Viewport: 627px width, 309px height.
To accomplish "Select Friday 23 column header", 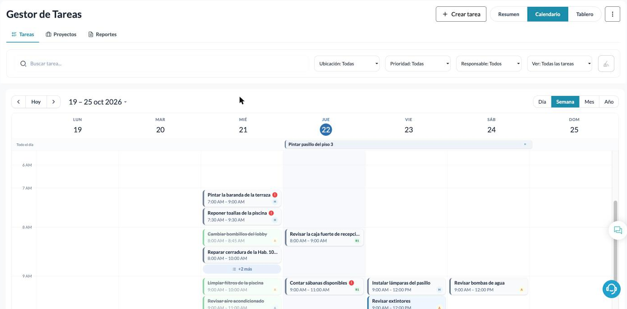I will pos(409,126).
